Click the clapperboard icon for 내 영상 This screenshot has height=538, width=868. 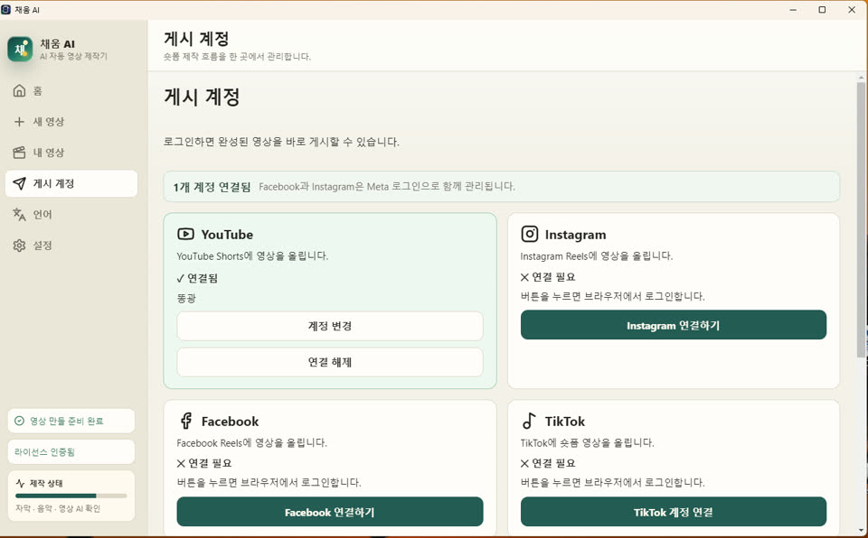pos(19,153)
